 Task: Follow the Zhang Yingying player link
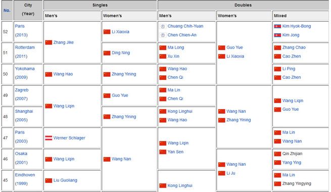pyautogui.click(x=297, y=183)
